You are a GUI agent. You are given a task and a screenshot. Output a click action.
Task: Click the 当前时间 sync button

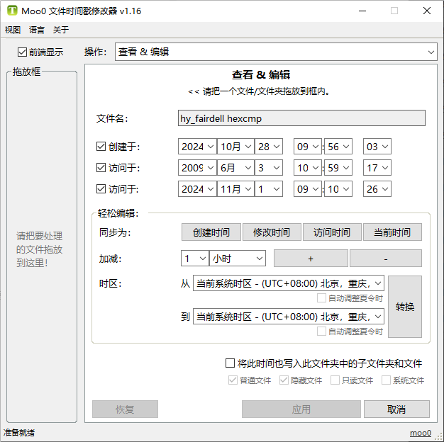392,232
